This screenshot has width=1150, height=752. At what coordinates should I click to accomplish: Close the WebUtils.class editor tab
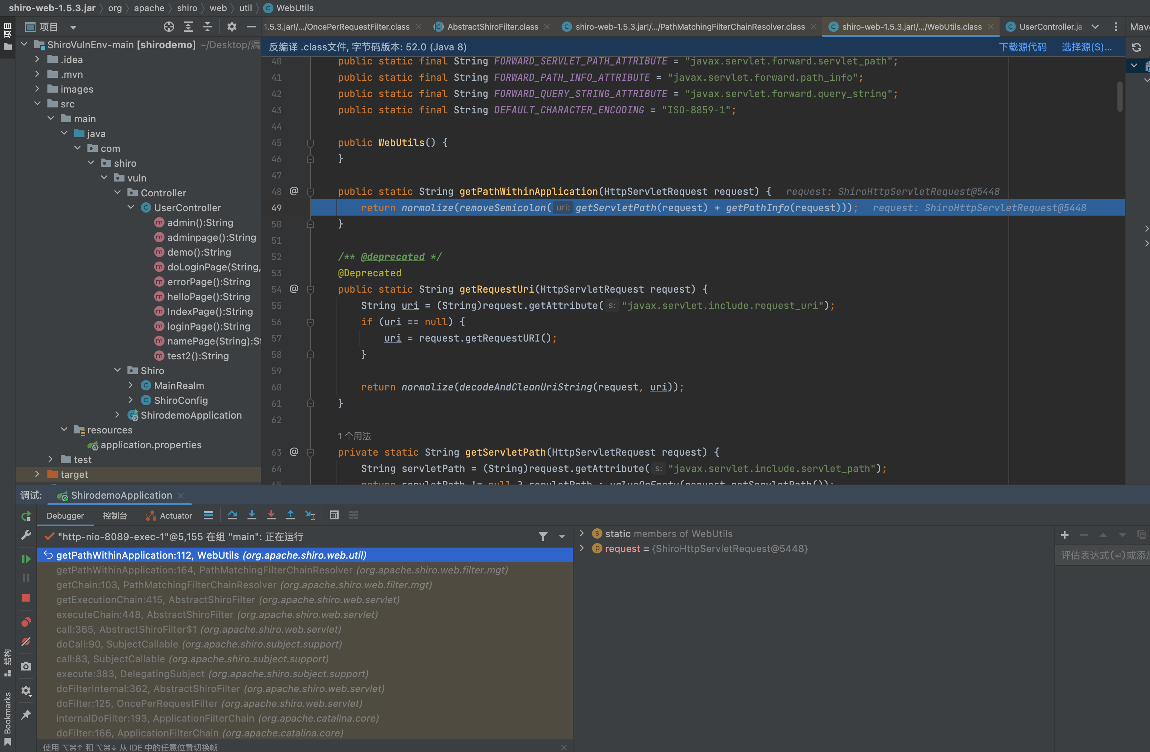pyautogui.click(x=991, y=27)
